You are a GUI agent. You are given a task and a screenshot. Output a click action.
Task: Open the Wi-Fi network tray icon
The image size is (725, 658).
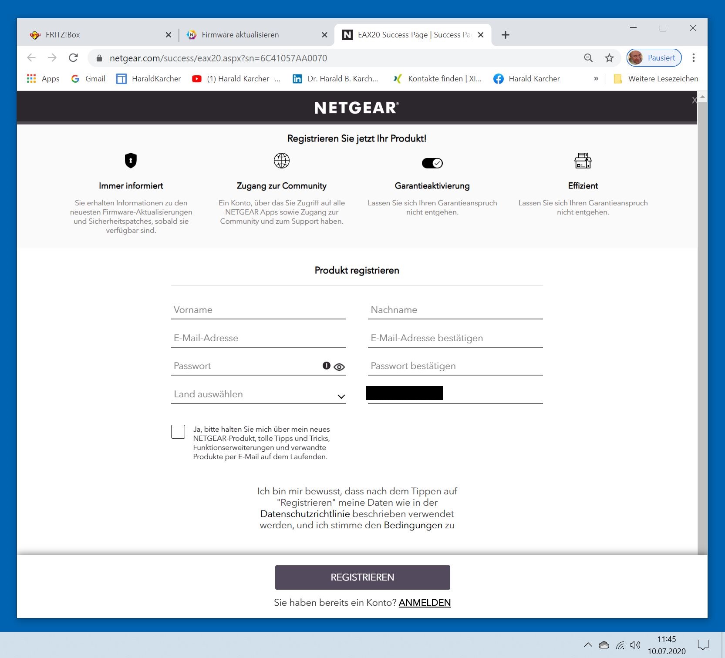click(x=620, y=645)
